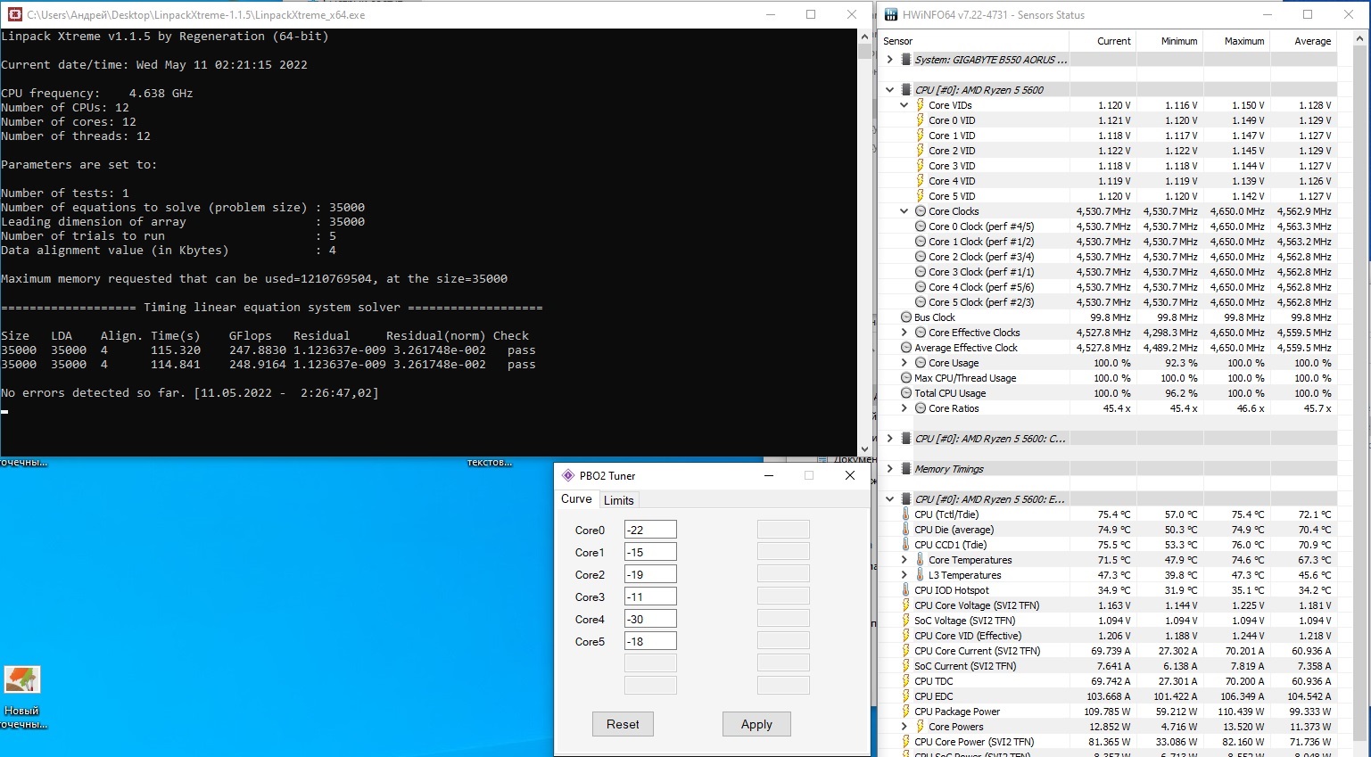Click the CPU Package Power icon
The height and width of the screenshot is (757, 1371).
906,712
